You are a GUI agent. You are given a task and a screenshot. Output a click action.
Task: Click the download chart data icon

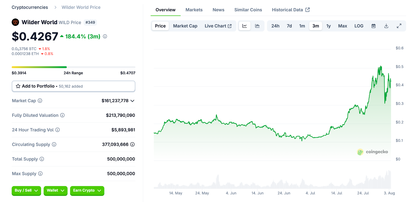[386, 26]
